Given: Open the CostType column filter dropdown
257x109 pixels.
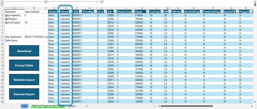Looking at the screenshot, I should [162, 12].
